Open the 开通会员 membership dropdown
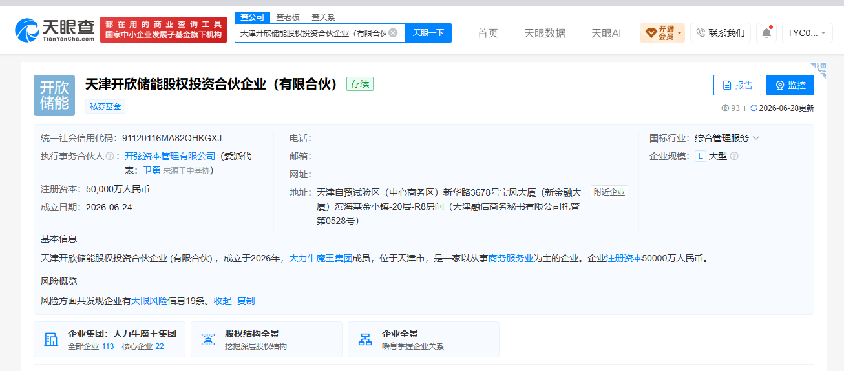The image size is (844, 371). 662,33
